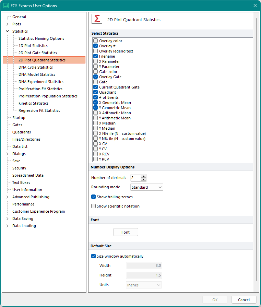Select 1D Plot Statistics

coord(33,46)
